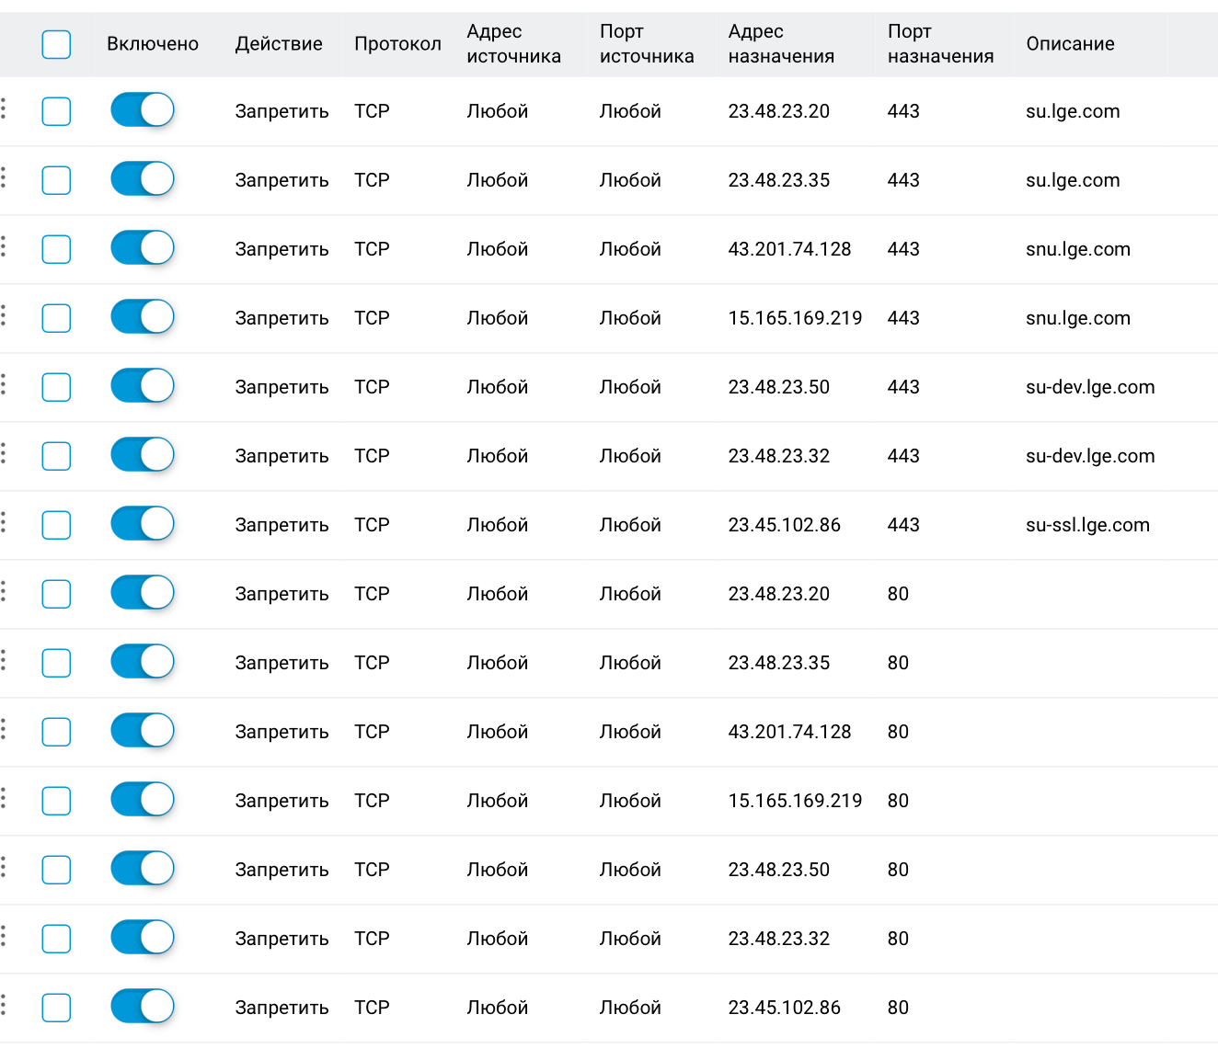
Task: Turn off the 15.165.169.219 port 443 rule
Action: 143,317
